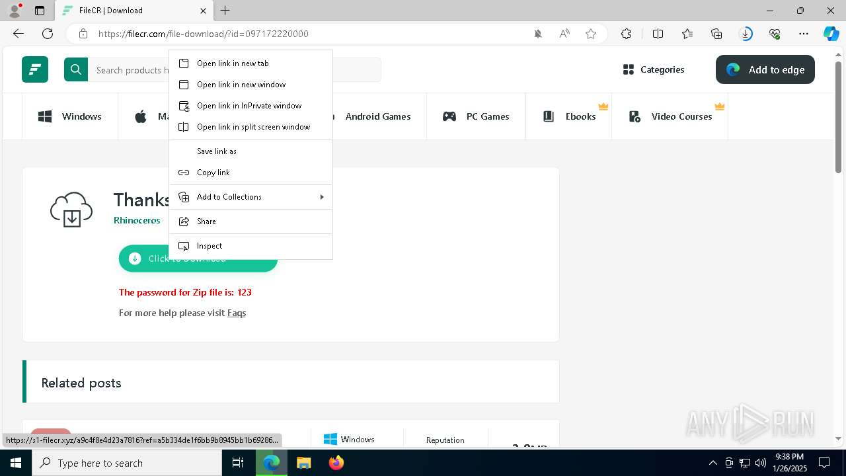The width and height of the screenshot is (846, 476).
Task: Expand Add to Collections submenu
Action: (250, 197)
